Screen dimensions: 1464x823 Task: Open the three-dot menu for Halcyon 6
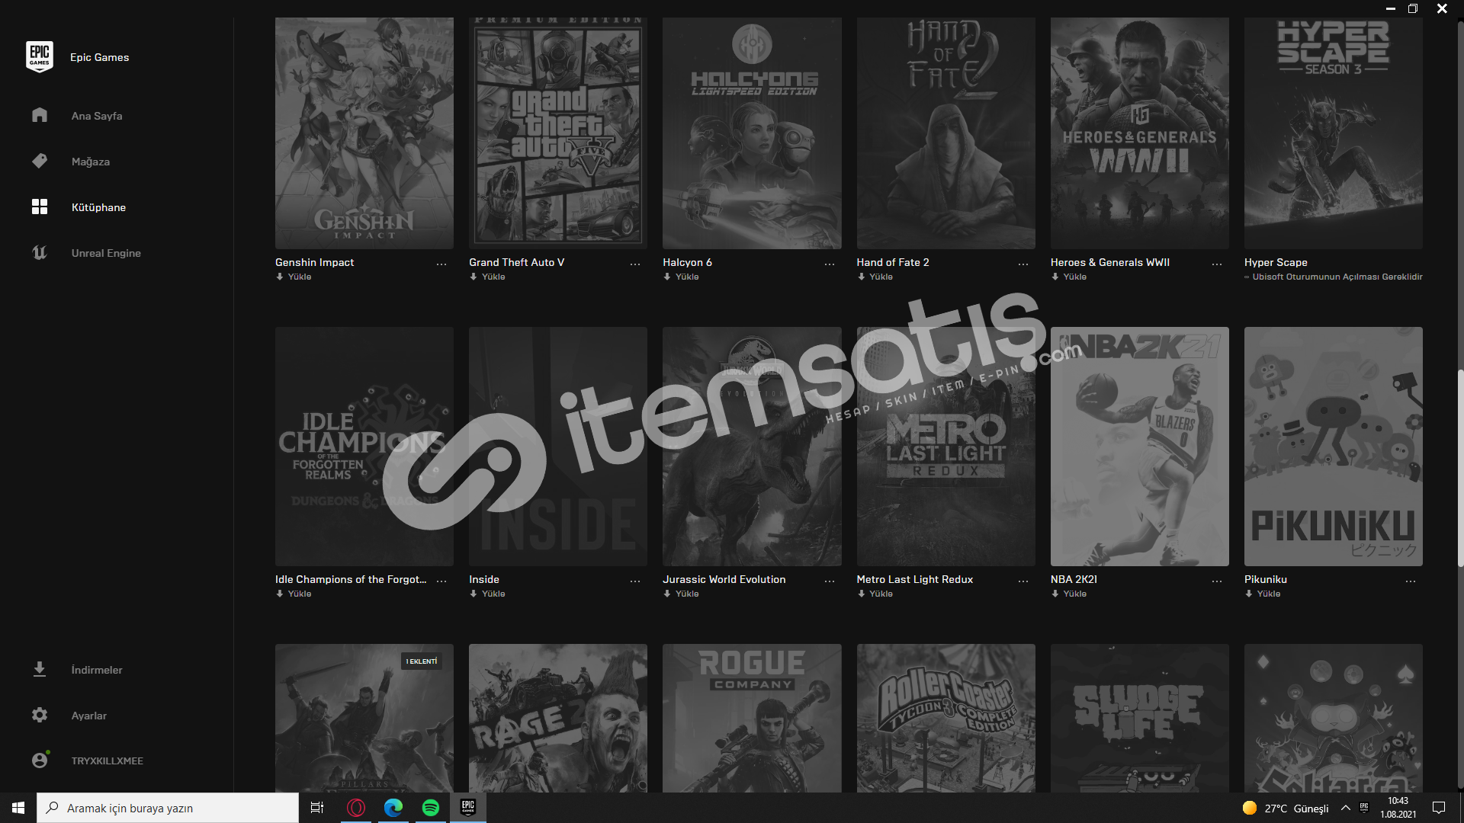click(830, 264)
